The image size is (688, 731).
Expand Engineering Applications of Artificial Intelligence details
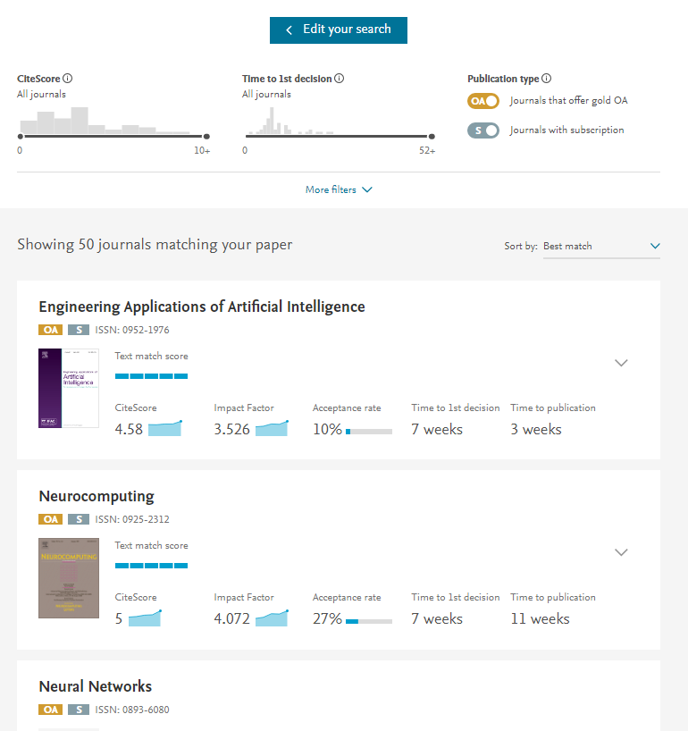pyautogui.click(x=622, y=363)
